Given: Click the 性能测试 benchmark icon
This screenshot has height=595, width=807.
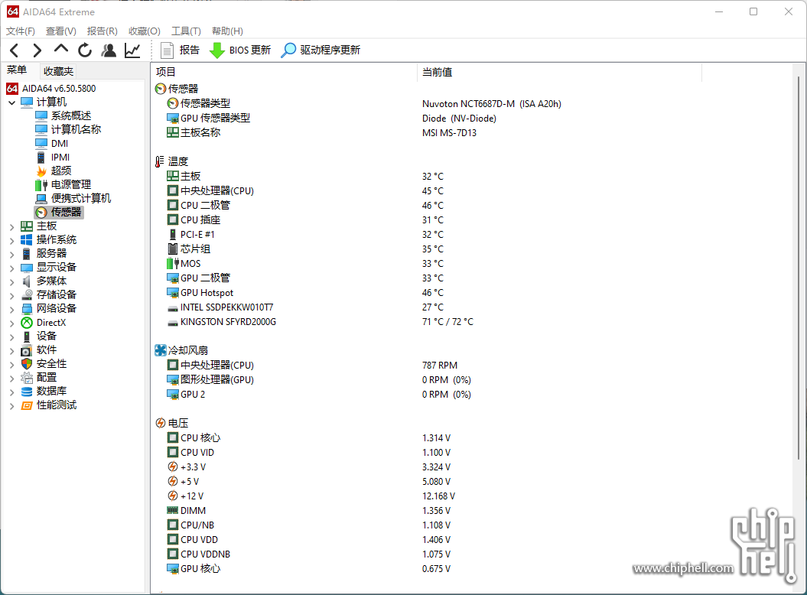Looking at the screenshot, I should click(27, 405).
